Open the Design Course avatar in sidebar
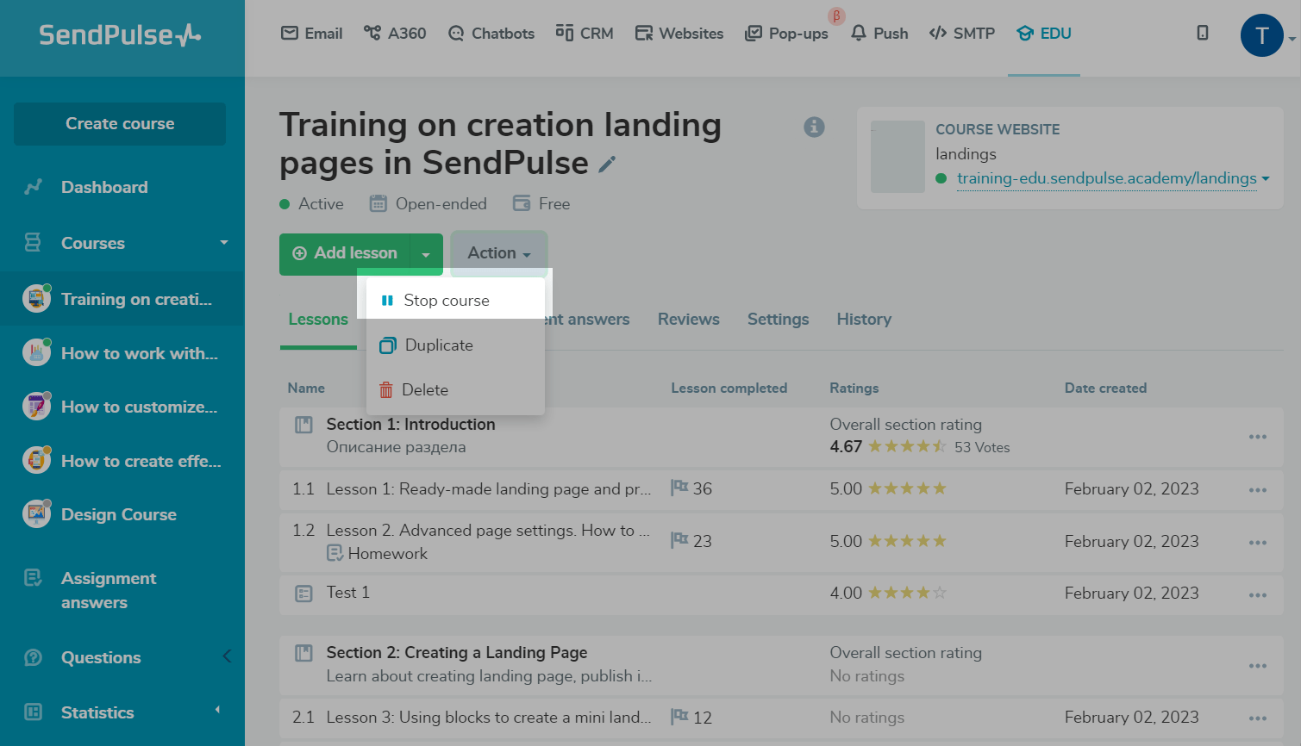The height and width of the screenshot is (746, 1301). (36, 514)
